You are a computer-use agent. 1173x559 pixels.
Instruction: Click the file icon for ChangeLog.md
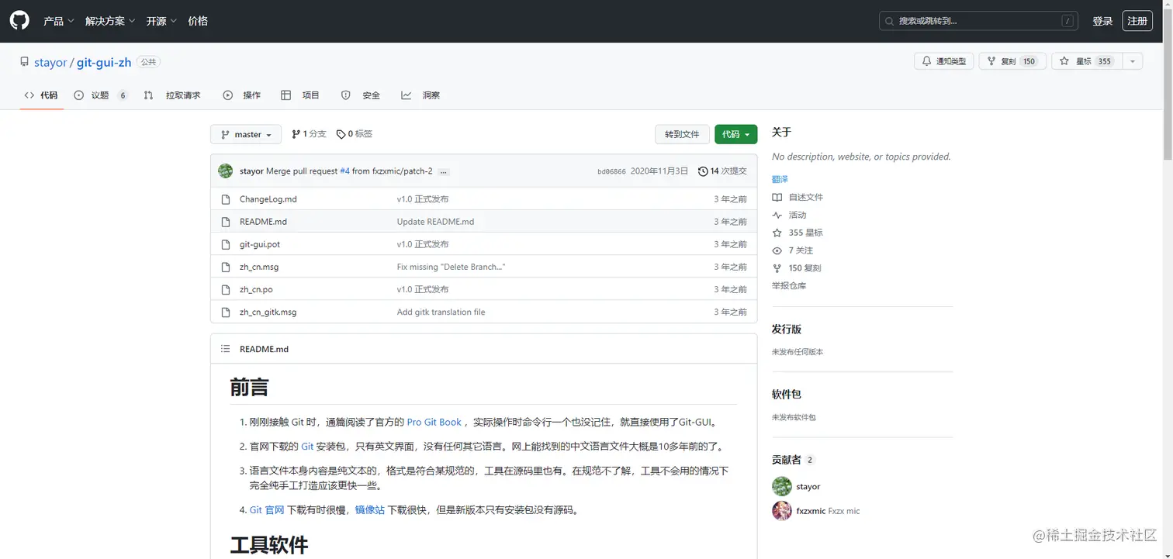tap(226, 199)
